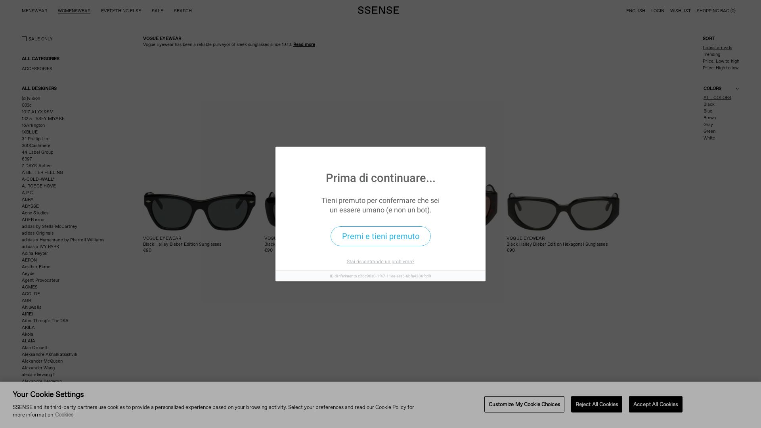Select All Colors filter
This screenshot has width=761, height=428.
coord(717,97)
